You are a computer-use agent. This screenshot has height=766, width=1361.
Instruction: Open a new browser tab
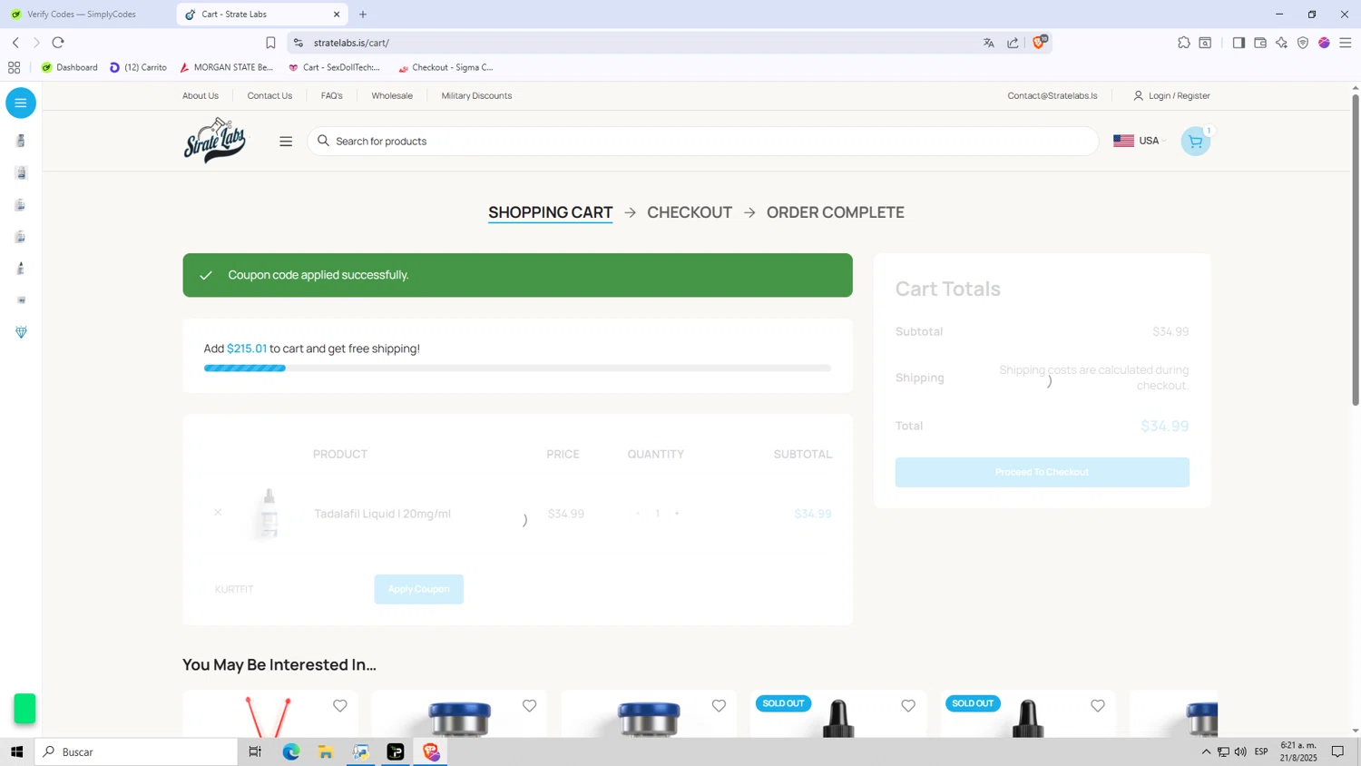point(363,15)
